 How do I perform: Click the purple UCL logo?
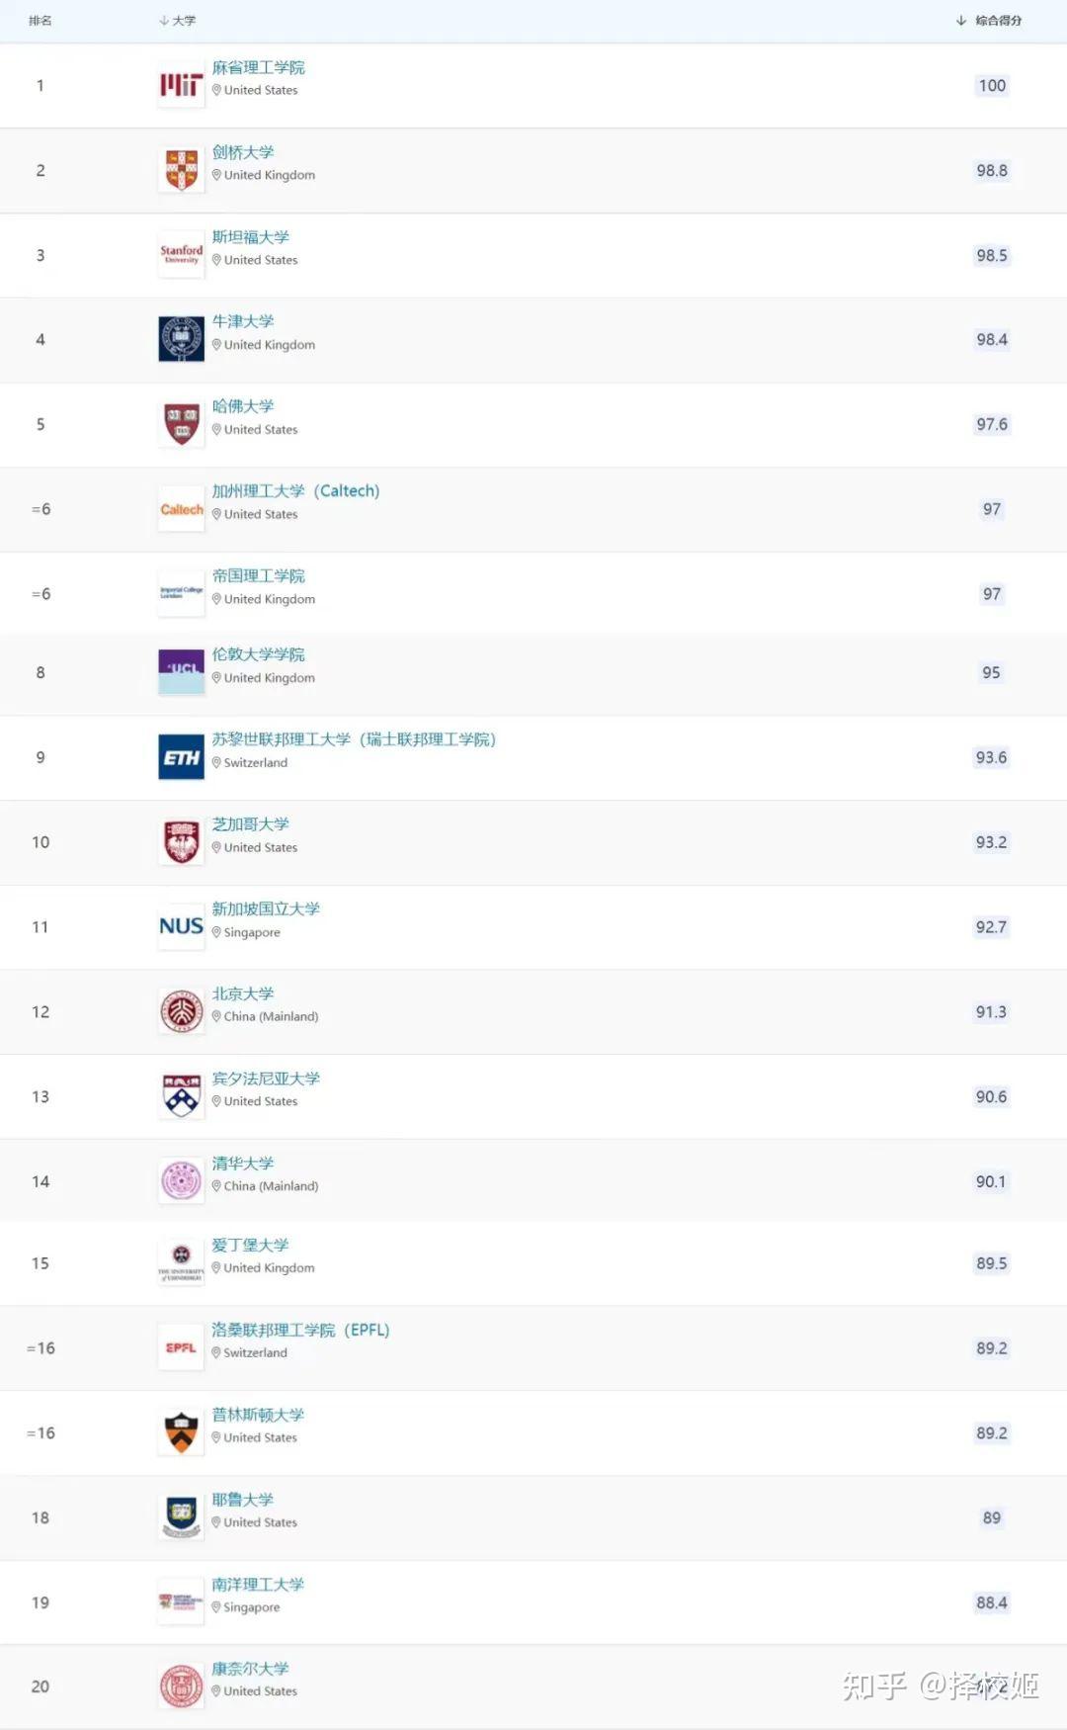point(181,671)
